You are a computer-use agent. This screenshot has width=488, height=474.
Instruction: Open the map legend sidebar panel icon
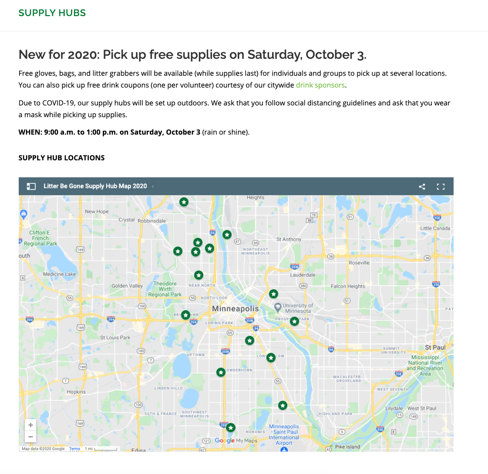pos(31,186)
